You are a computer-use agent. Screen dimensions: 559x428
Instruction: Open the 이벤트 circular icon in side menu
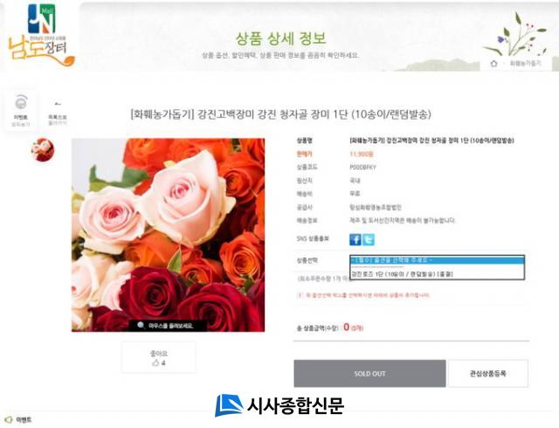click(x=21, y=103)
